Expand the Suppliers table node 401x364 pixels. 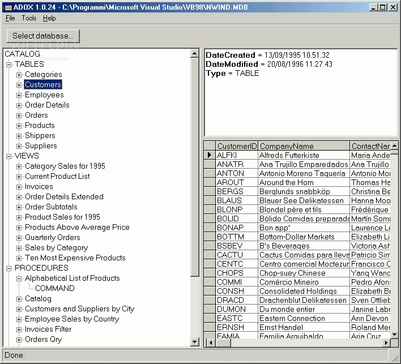coord(19,146)
